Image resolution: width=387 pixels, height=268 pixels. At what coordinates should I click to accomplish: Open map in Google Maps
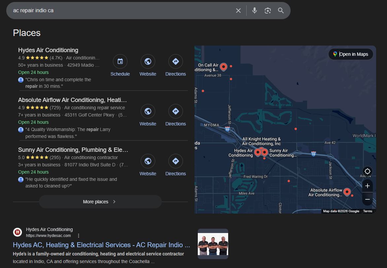pos(351,54)
